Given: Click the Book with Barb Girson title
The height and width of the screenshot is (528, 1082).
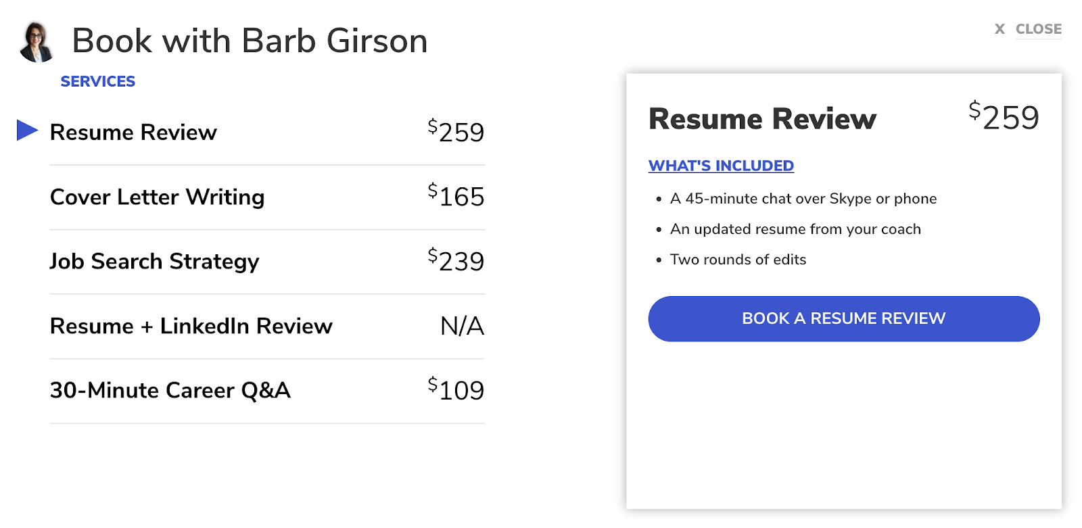Looking at the screenshot, I should click(250, 41).
